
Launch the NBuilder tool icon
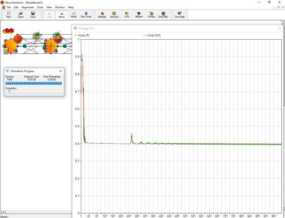point(102,15)
